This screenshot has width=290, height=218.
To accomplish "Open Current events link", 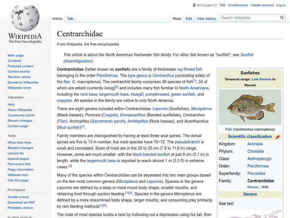I will 19,71.
